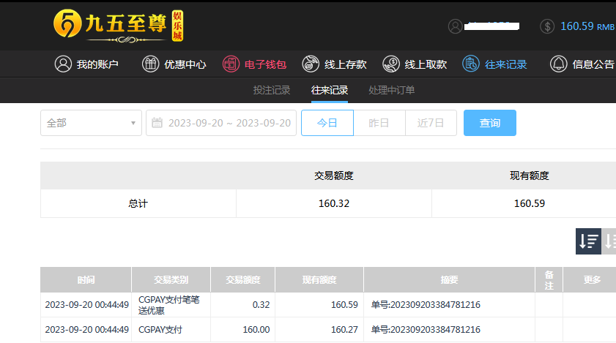Switch to the 投注记录 tab
Viewport: 616px width, 343px height.
272,90
